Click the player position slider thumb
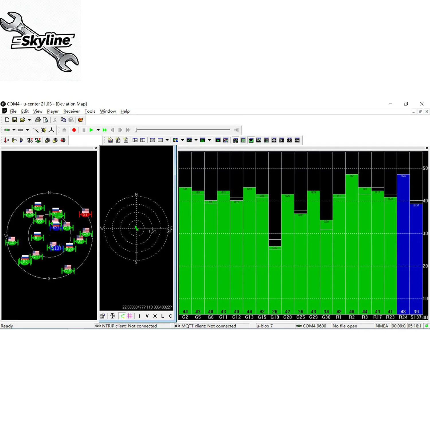The image size is (430, 430). point(136,130)
